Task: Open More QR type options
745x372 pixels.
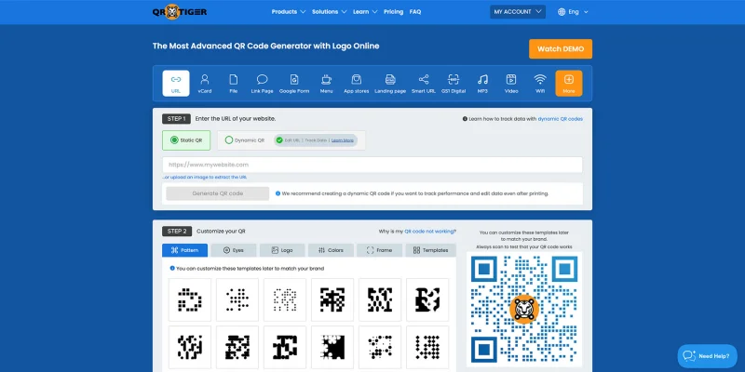Action: pyautogui.click(x=569, y=84)
